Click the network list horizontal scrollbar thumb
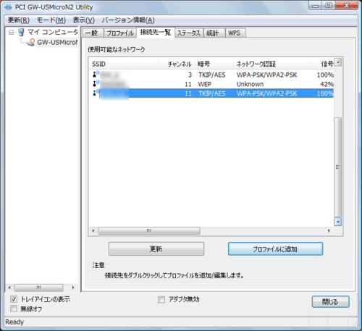The width and height of the screenshot is (362, 331). tap(149, 231)
